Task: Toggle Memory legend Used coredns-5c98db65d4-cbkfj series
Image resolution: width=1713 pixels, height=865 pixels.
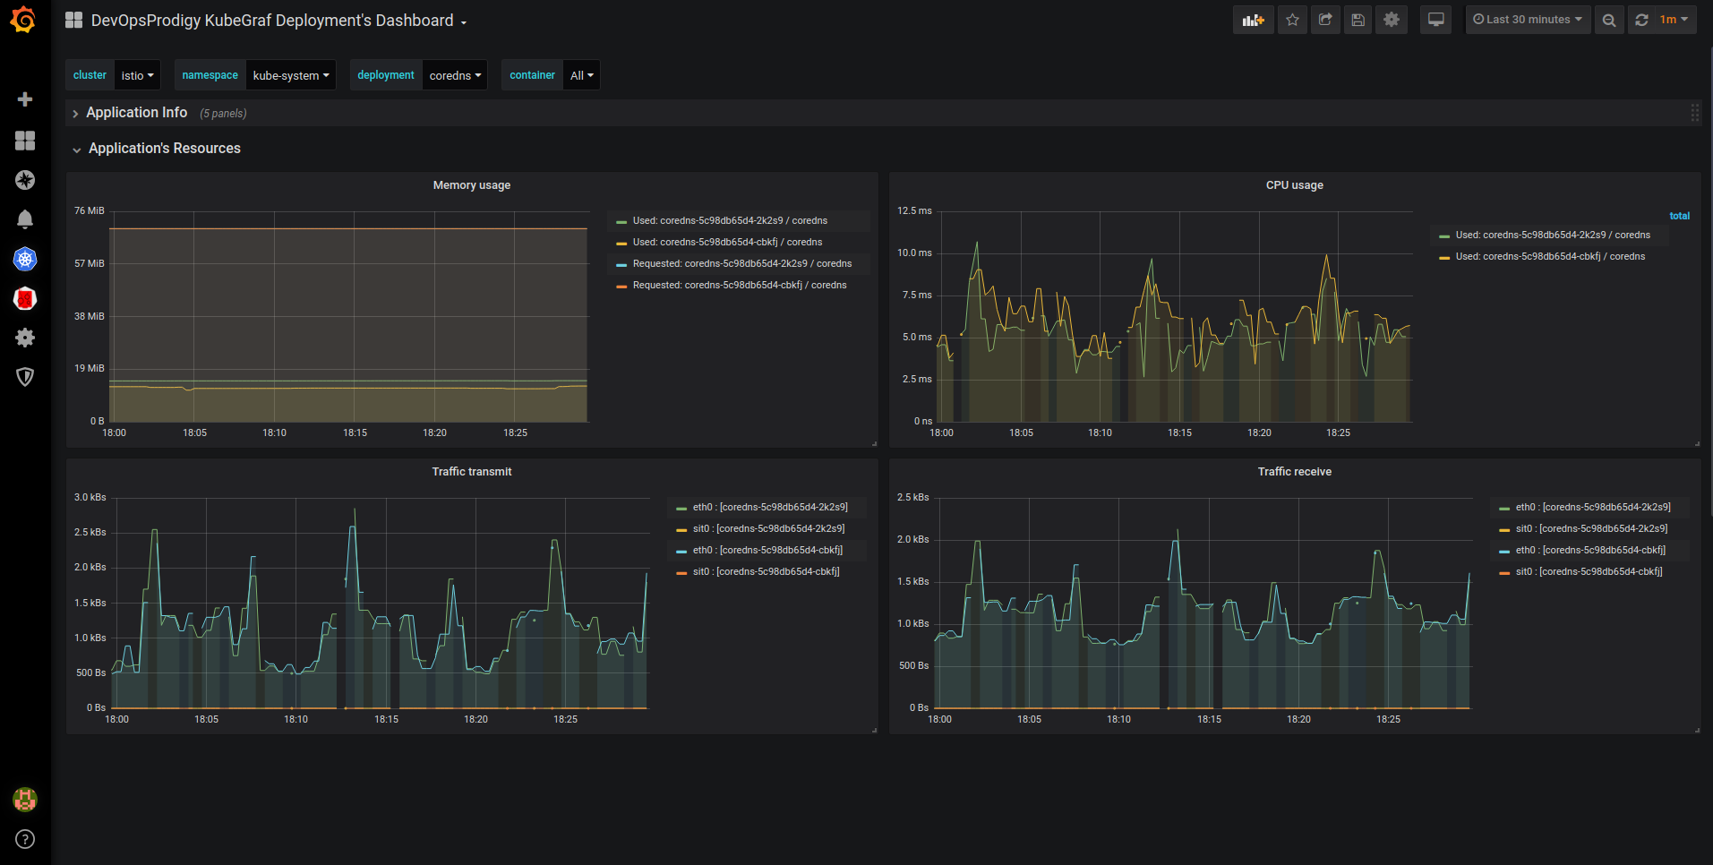Action: point(727,242)
